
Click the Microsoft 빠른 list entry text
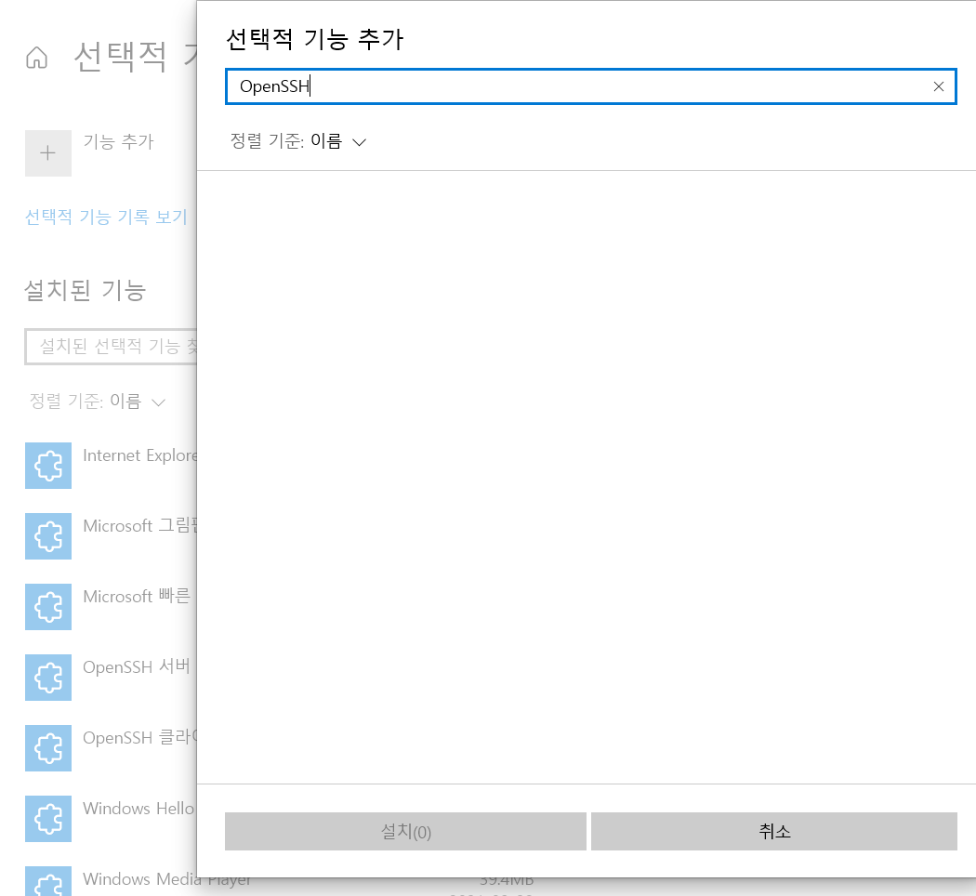pyautogui.click(x=137, y=596)
